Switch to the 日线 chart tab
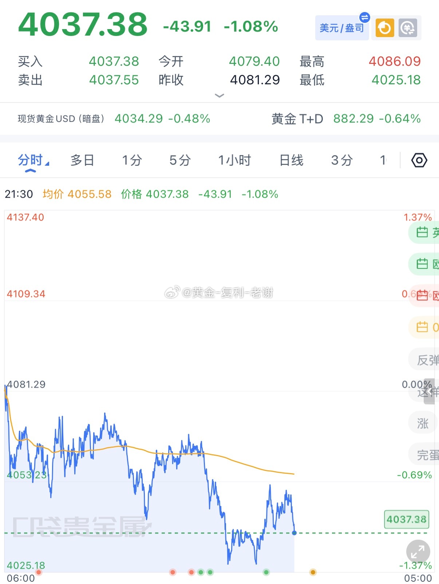This screenshot has height=584, width=439. point(291,160)
